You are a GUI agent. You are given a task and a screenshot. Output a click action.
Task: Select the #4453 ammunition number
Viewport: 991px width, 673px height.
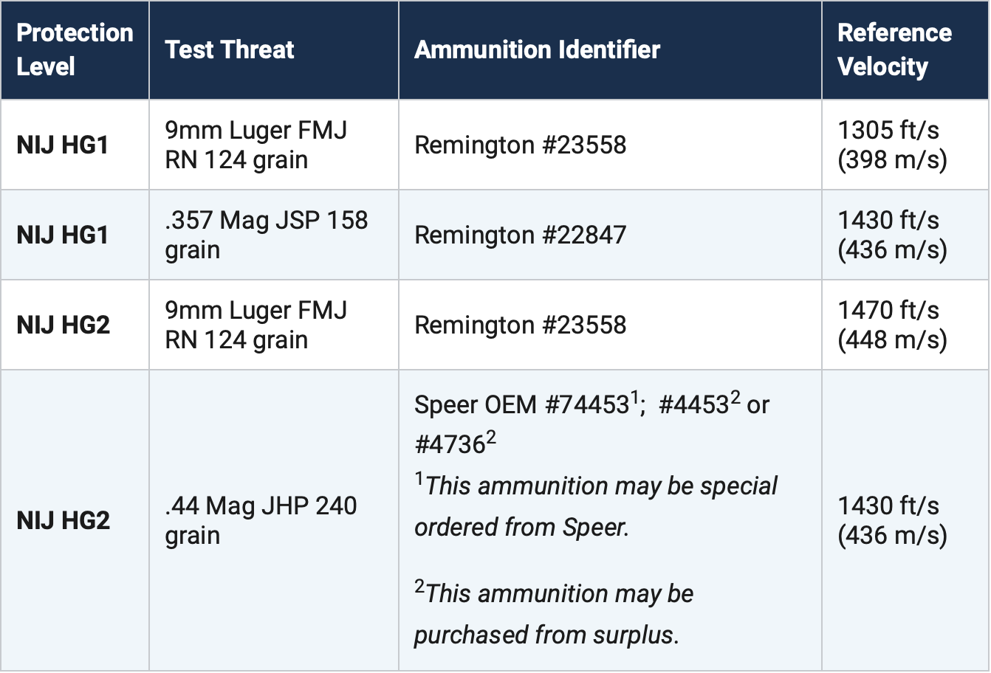[x=693, y=404]
